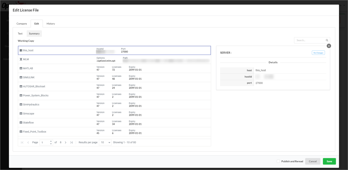Go to next page using right chevron
Viewport: 348px width, 170px height.
(x=65, y=142)
